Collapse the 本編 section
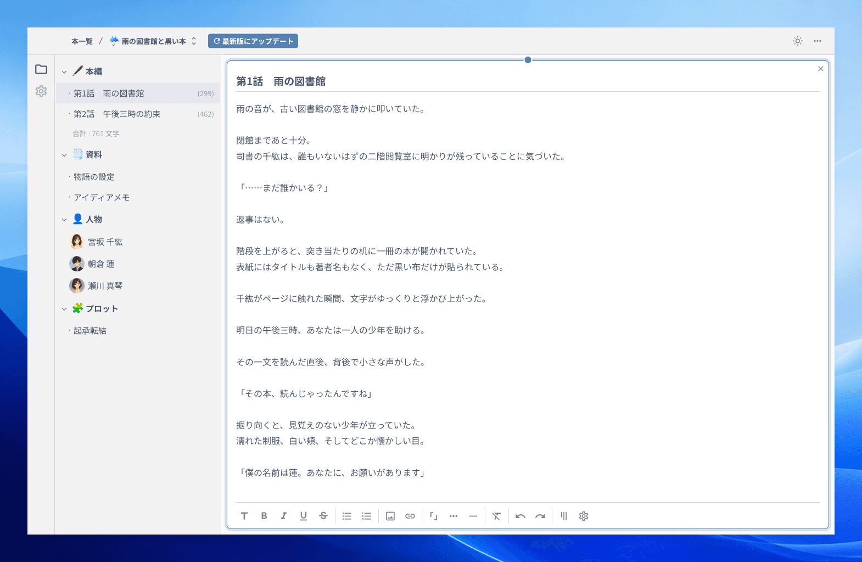The width and height of the screenshot is (862, 562). pyautogui.click(x=64, y=72)
